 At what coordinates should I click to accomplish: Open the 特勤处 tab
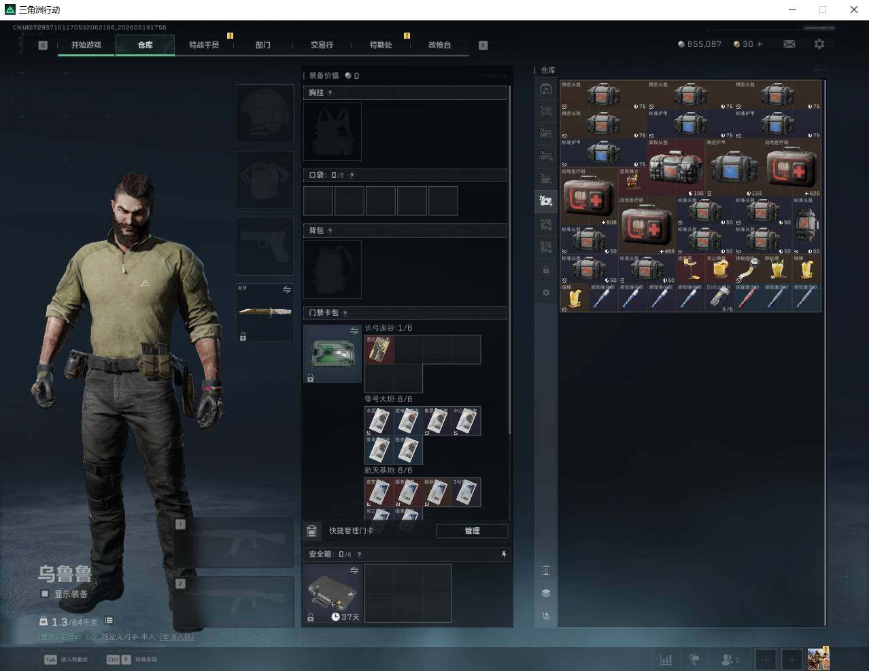(x=381, y=45)
